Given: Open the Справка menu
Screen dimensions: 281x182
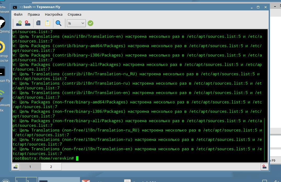Looking at the screenshot, I should 74,15.
